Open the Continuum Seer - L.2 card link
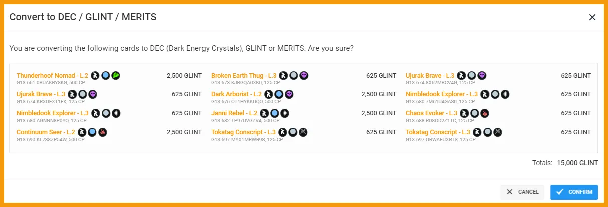 point(46,132)
